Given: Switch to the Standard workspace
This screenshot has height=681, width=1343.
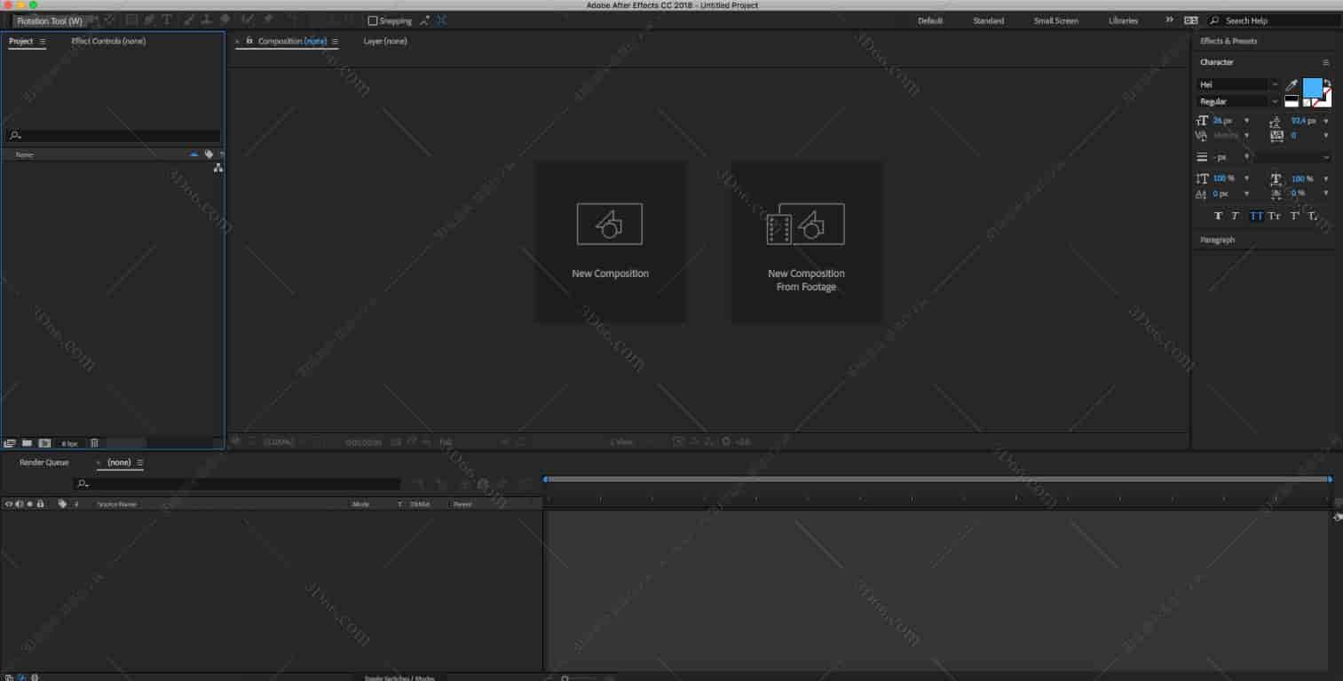Looking at the screenshot, I should pos(988,20).
